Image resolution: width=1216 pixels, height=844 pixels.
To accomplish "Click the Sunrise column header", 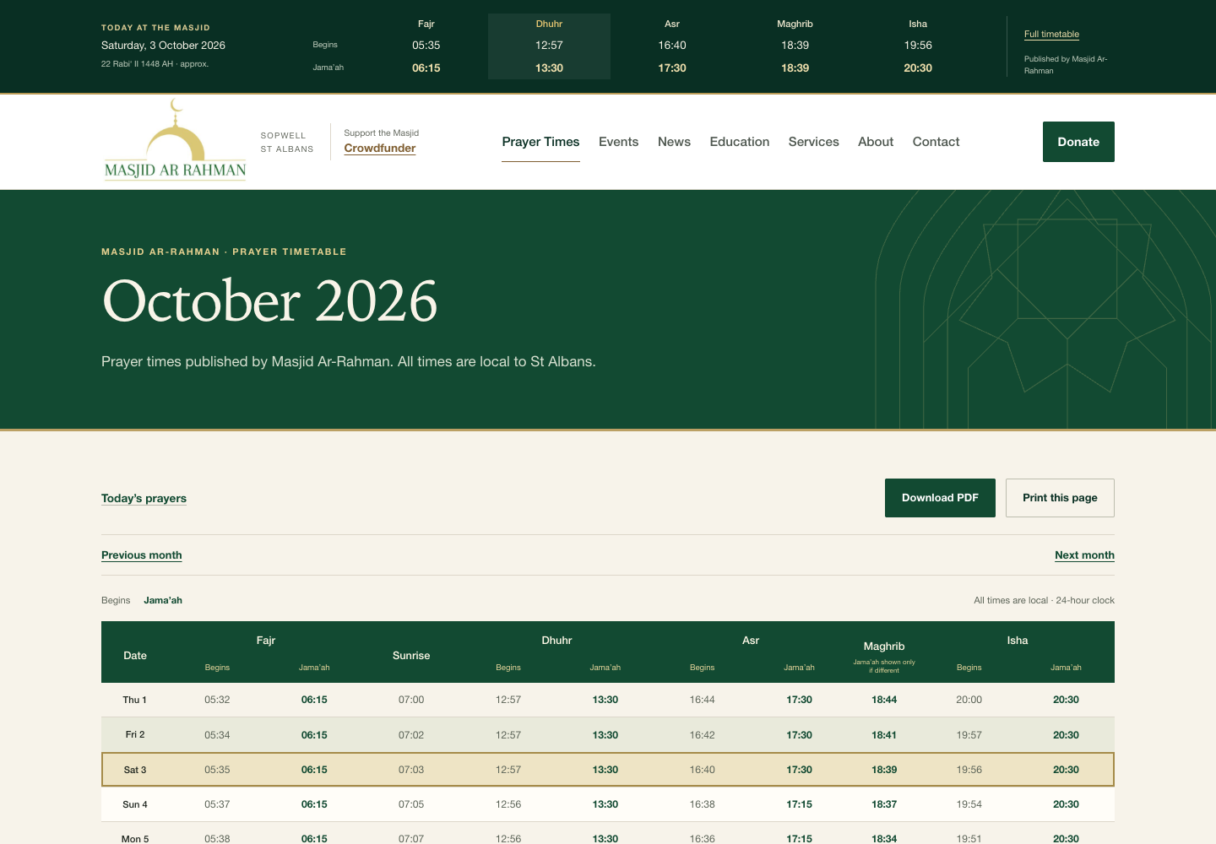I will pyautogui.click(x=411, y=656).
